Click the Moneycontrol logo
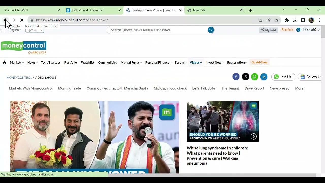 click(23, 46)
